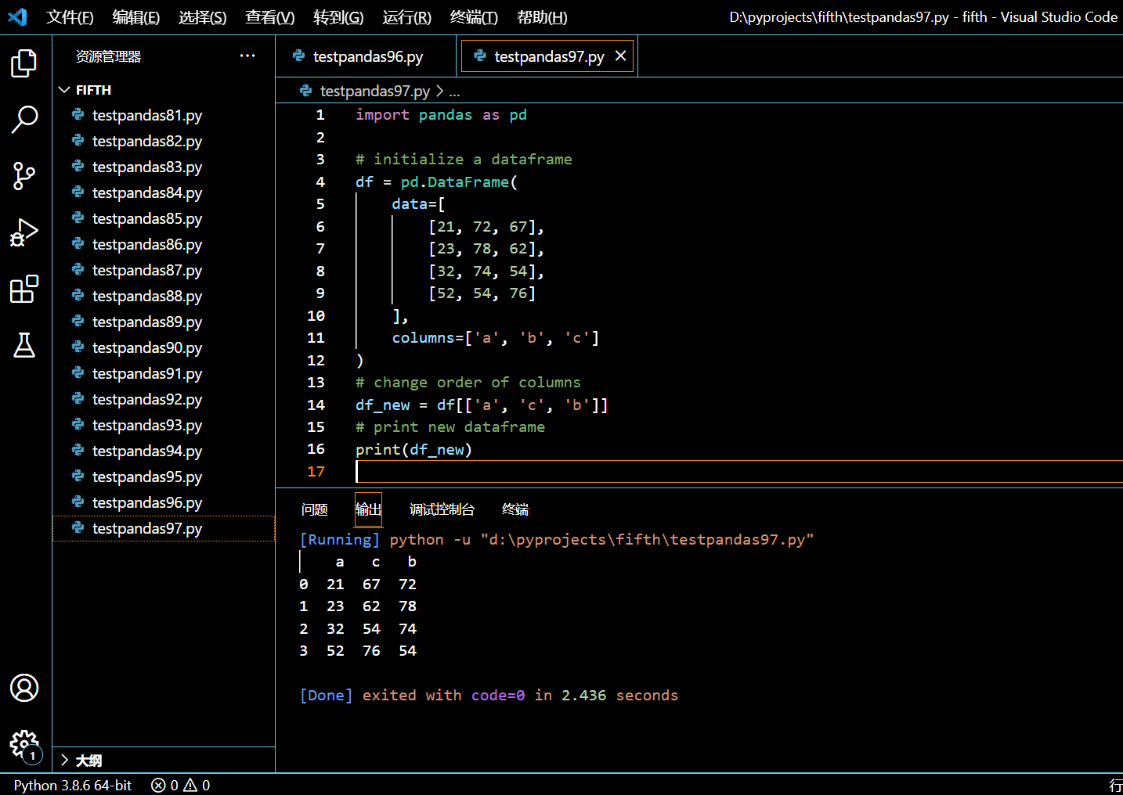Switch to 问题 panel tab
This screenshot has width=1123, height=795.
(x=314, y=509)
